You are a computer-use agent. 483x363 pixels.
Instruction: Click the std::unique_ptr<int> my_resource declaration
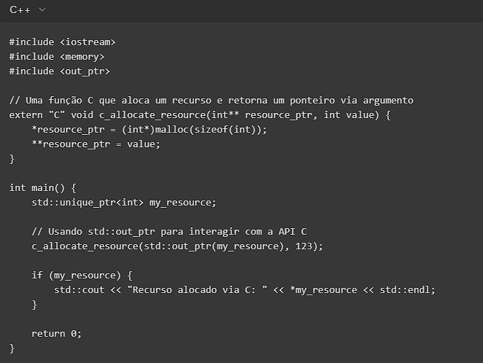[124, 202]
